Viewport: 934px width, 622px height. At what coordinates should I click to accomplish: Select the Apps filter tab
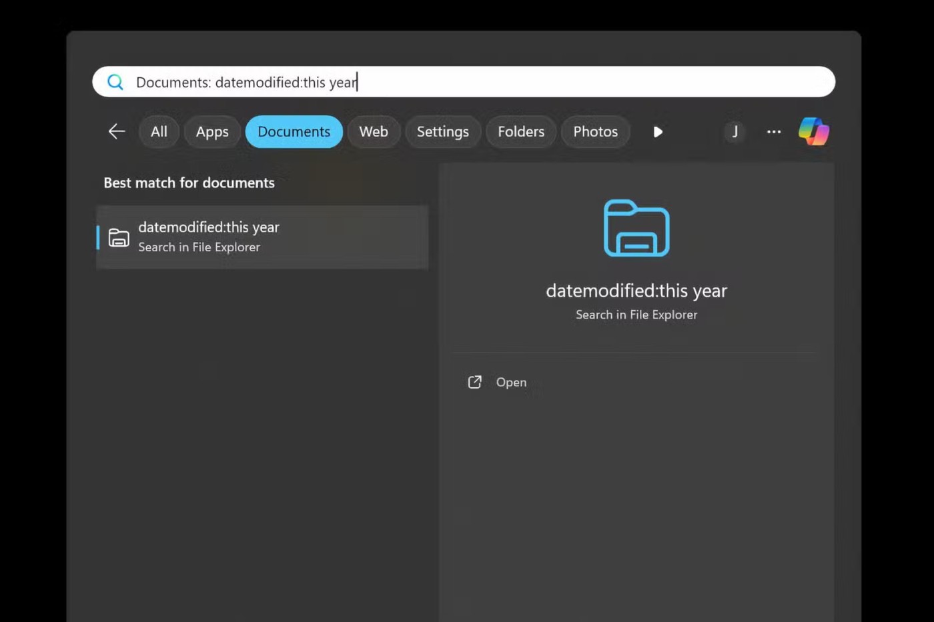click(x=212, y=132)
